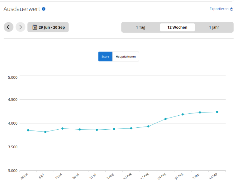Screen dimensions: 239x184
Task: Toggle chart to Score view
Action: 105,57
